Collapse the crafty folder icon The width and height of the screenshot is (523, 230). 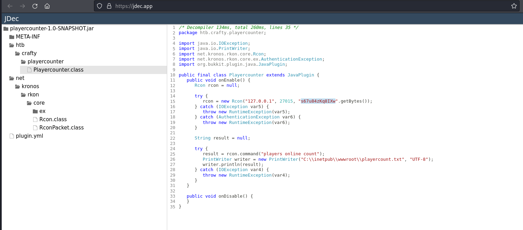coord(18,53)
